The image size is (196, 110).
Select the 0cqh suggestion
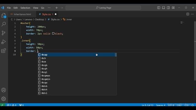tap(77, 68)
